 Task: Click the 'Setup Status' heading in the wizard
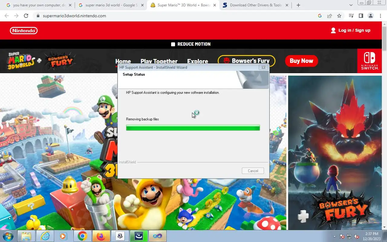coord(134,74)
